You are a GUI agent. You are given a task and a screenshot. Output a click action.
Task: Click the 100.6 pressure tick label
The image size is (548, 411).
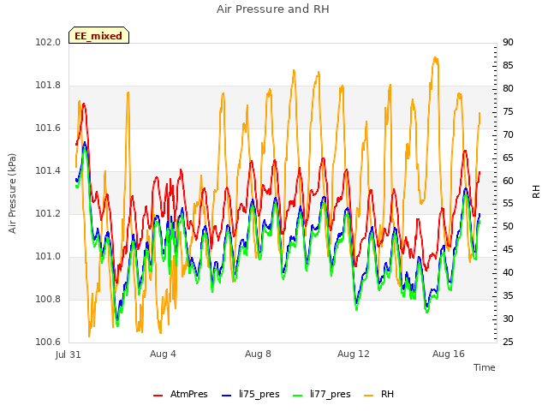point(48,342)
